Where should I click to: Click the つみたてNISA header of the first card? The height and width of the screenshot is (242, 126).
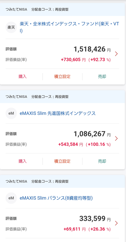click(x=16, y=9)
